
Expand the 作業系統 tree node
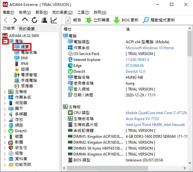(x=5, y=98)
